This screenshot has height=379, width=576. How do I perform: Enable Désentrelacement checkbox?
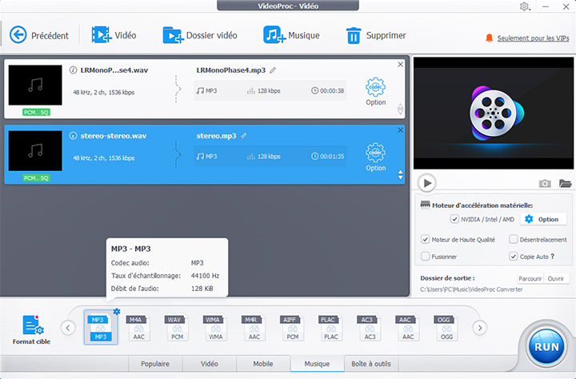[513, 239]
